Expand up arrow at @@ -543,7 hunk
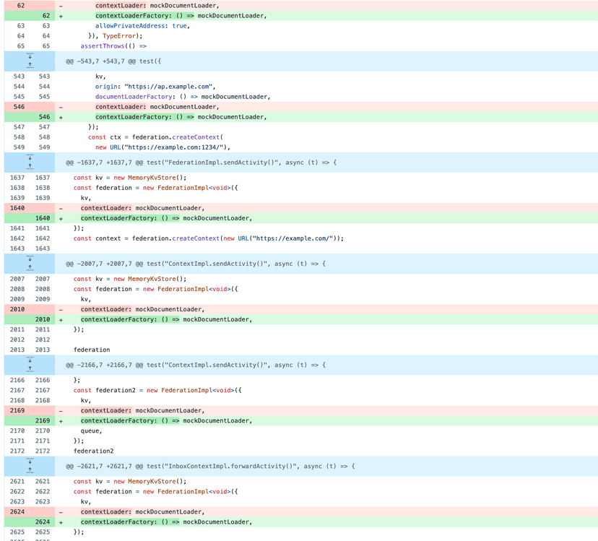This screenshot has height=541, width=598. [30, 66]
